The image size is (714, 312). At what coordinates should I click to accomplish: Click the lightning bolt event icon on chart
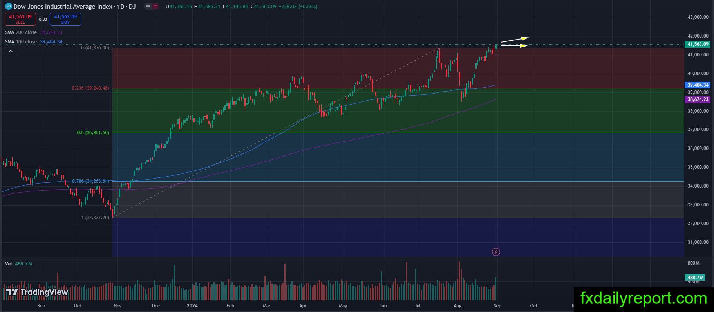pyautogui.click(x=496, y=252)
